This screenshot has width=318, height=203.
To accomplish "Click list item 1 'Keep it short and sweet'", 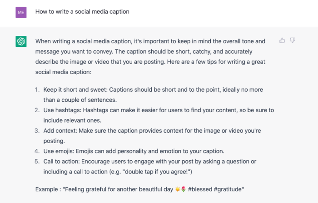I will (x=153, y=95).
